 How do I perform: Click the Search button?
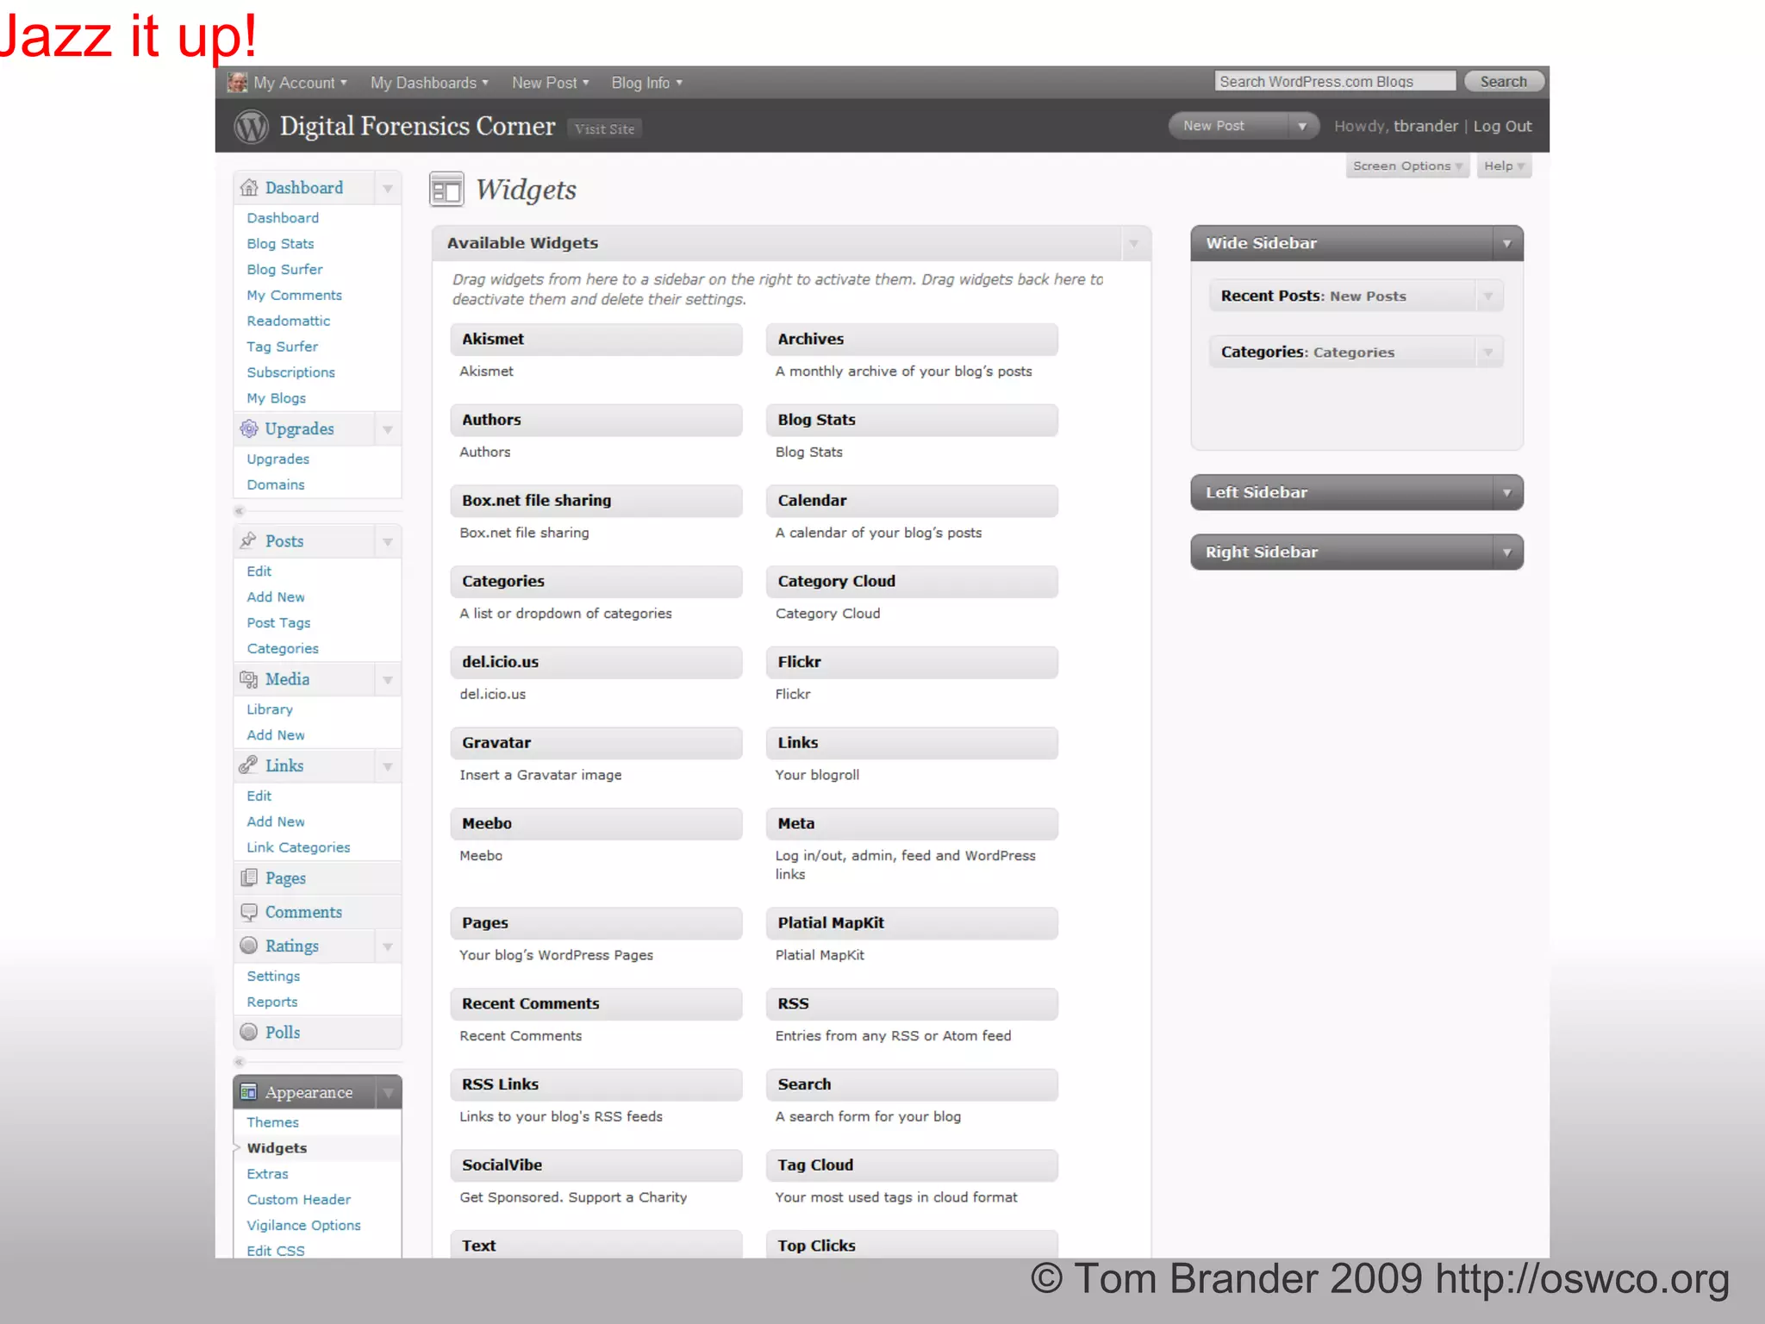(x=1503, y=82)
